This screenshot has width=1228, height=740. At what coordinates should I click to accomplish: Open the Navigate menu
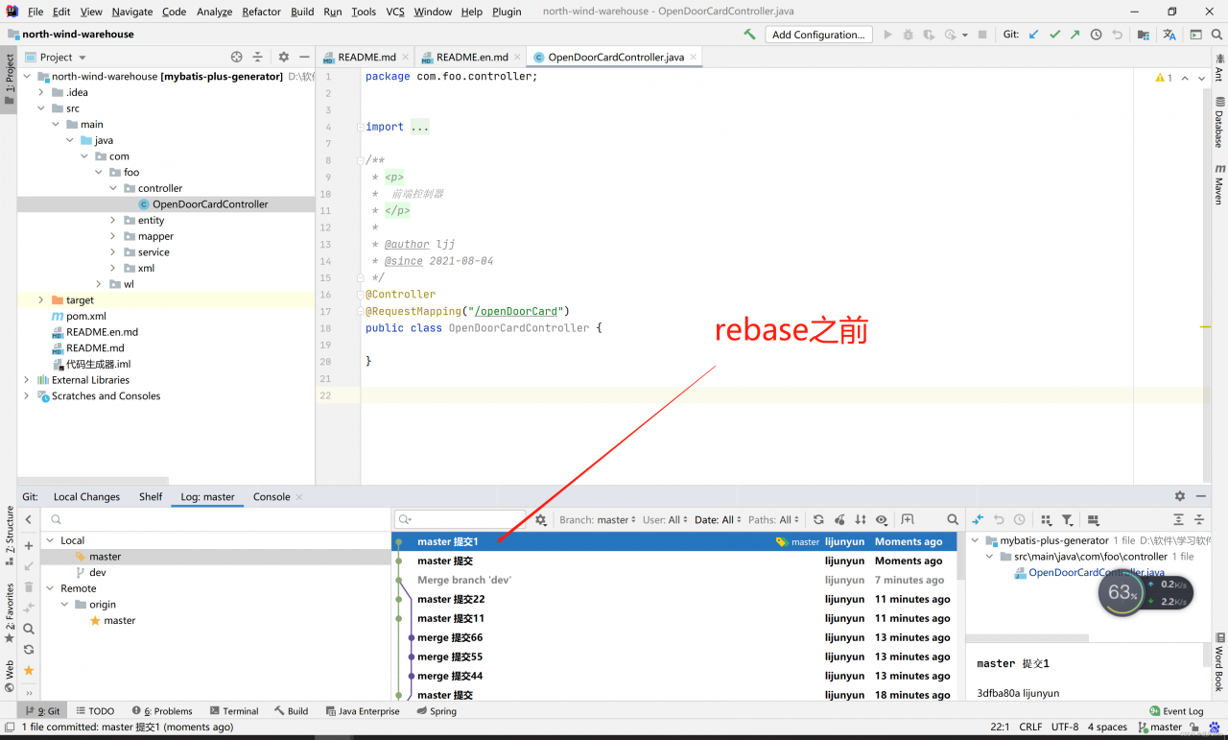pos(132,12)
